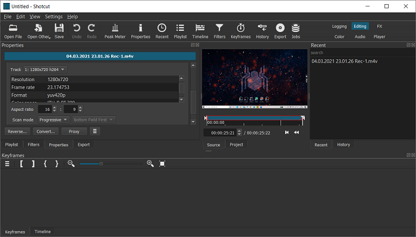Open the Filters toolbar icon
The image size is (416, 237).
click(219, 31)
